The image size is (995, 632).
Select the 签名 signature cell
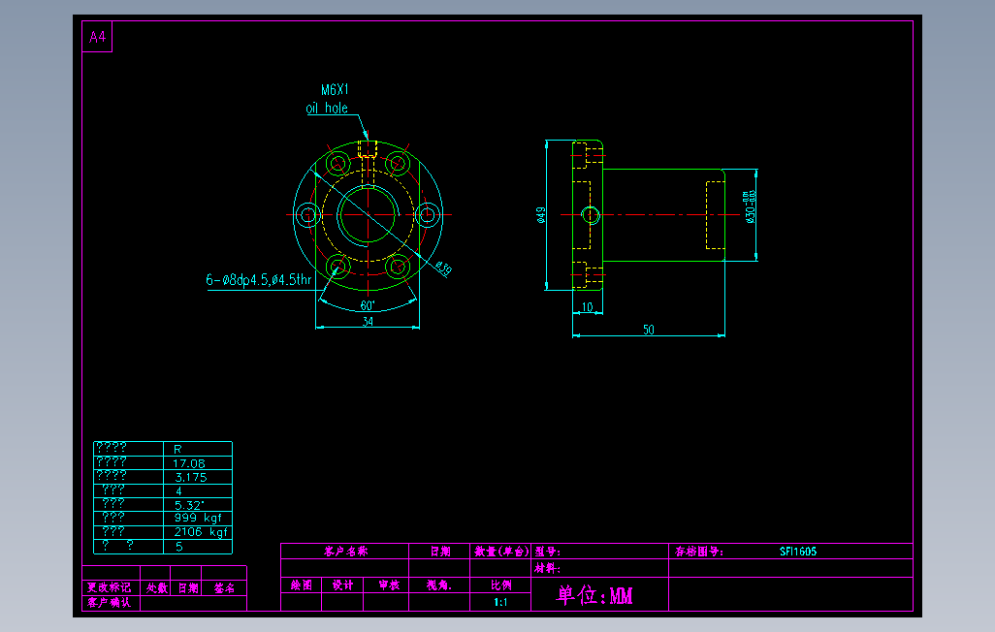(224, 587)
